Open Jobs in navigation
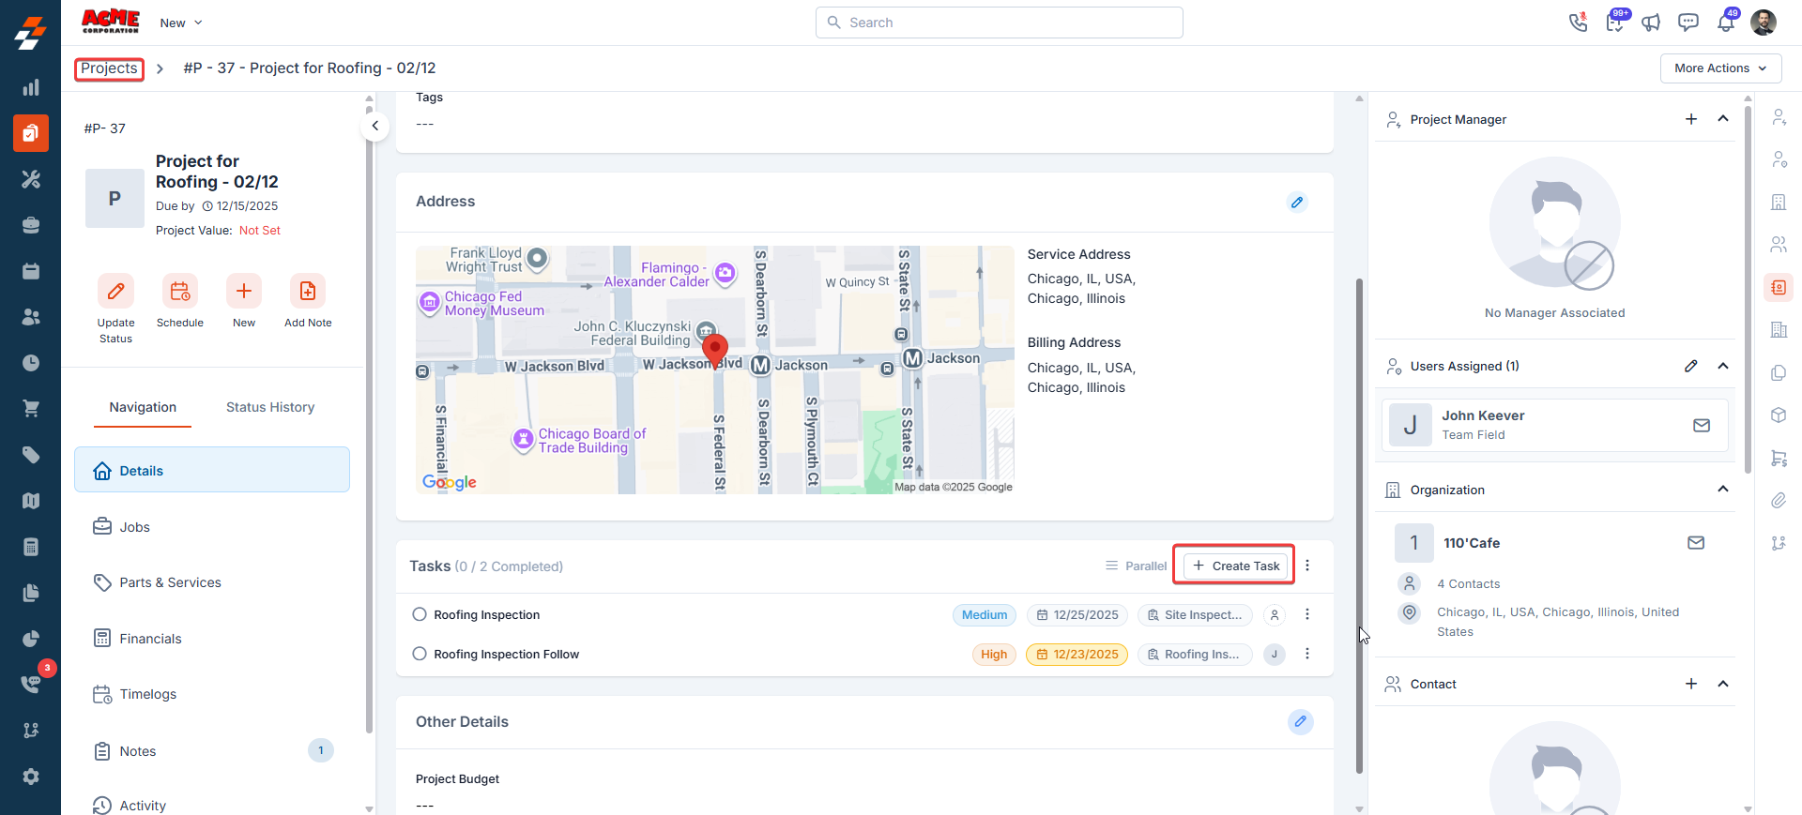Viewport: 1802px width, 815px height. click(212, 527)
